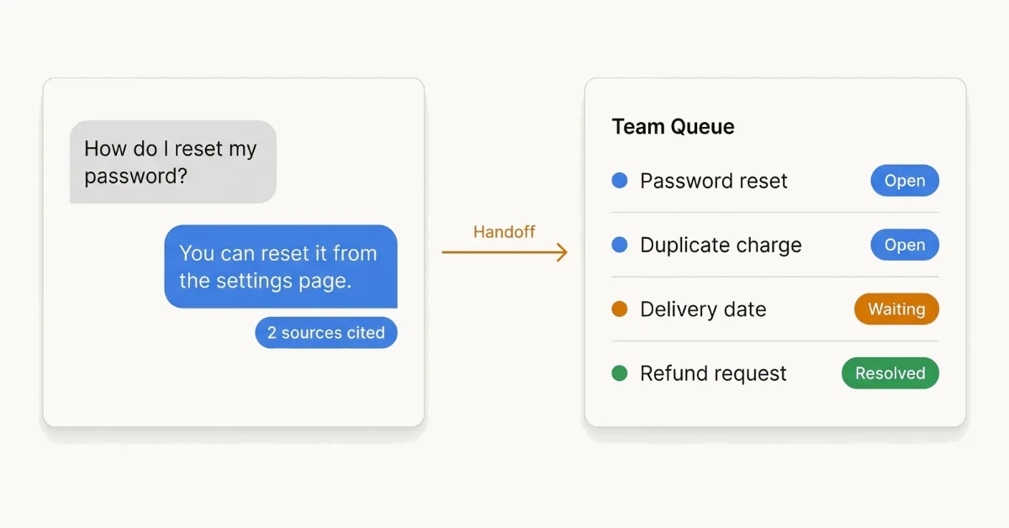Click the green Resolved status badge
This screenshot has height=528, width=1009.
click(x=890, y=373)
